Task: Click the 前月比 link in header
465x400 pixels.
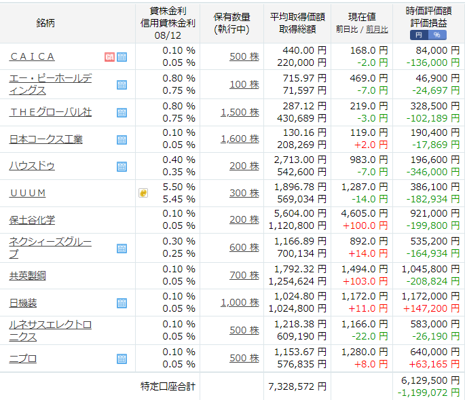Action: pos(377,29)
